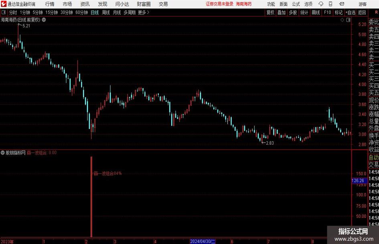Open F10 company info
The image size is (379, 244).
click(x=328, y=12)
